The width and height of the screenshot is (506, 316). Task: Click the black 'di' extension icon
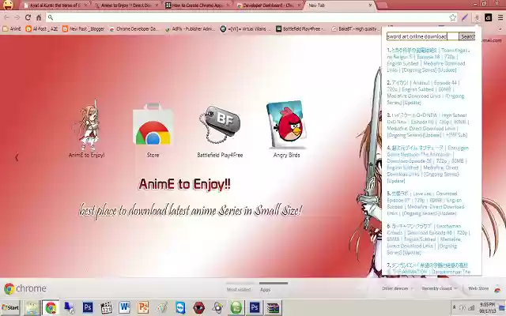click(488, 17)
